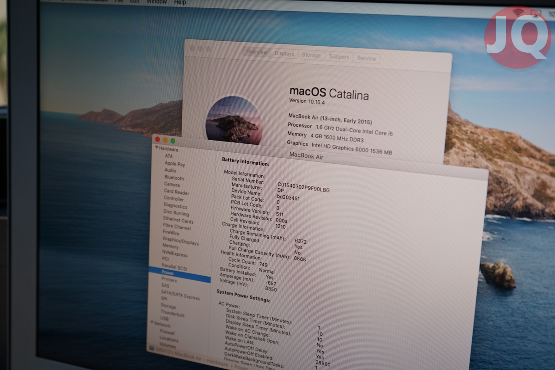This screenshot has height=370, width=555.
Task: Select PCI in the sidebar
Action: [x=165, y=259]
